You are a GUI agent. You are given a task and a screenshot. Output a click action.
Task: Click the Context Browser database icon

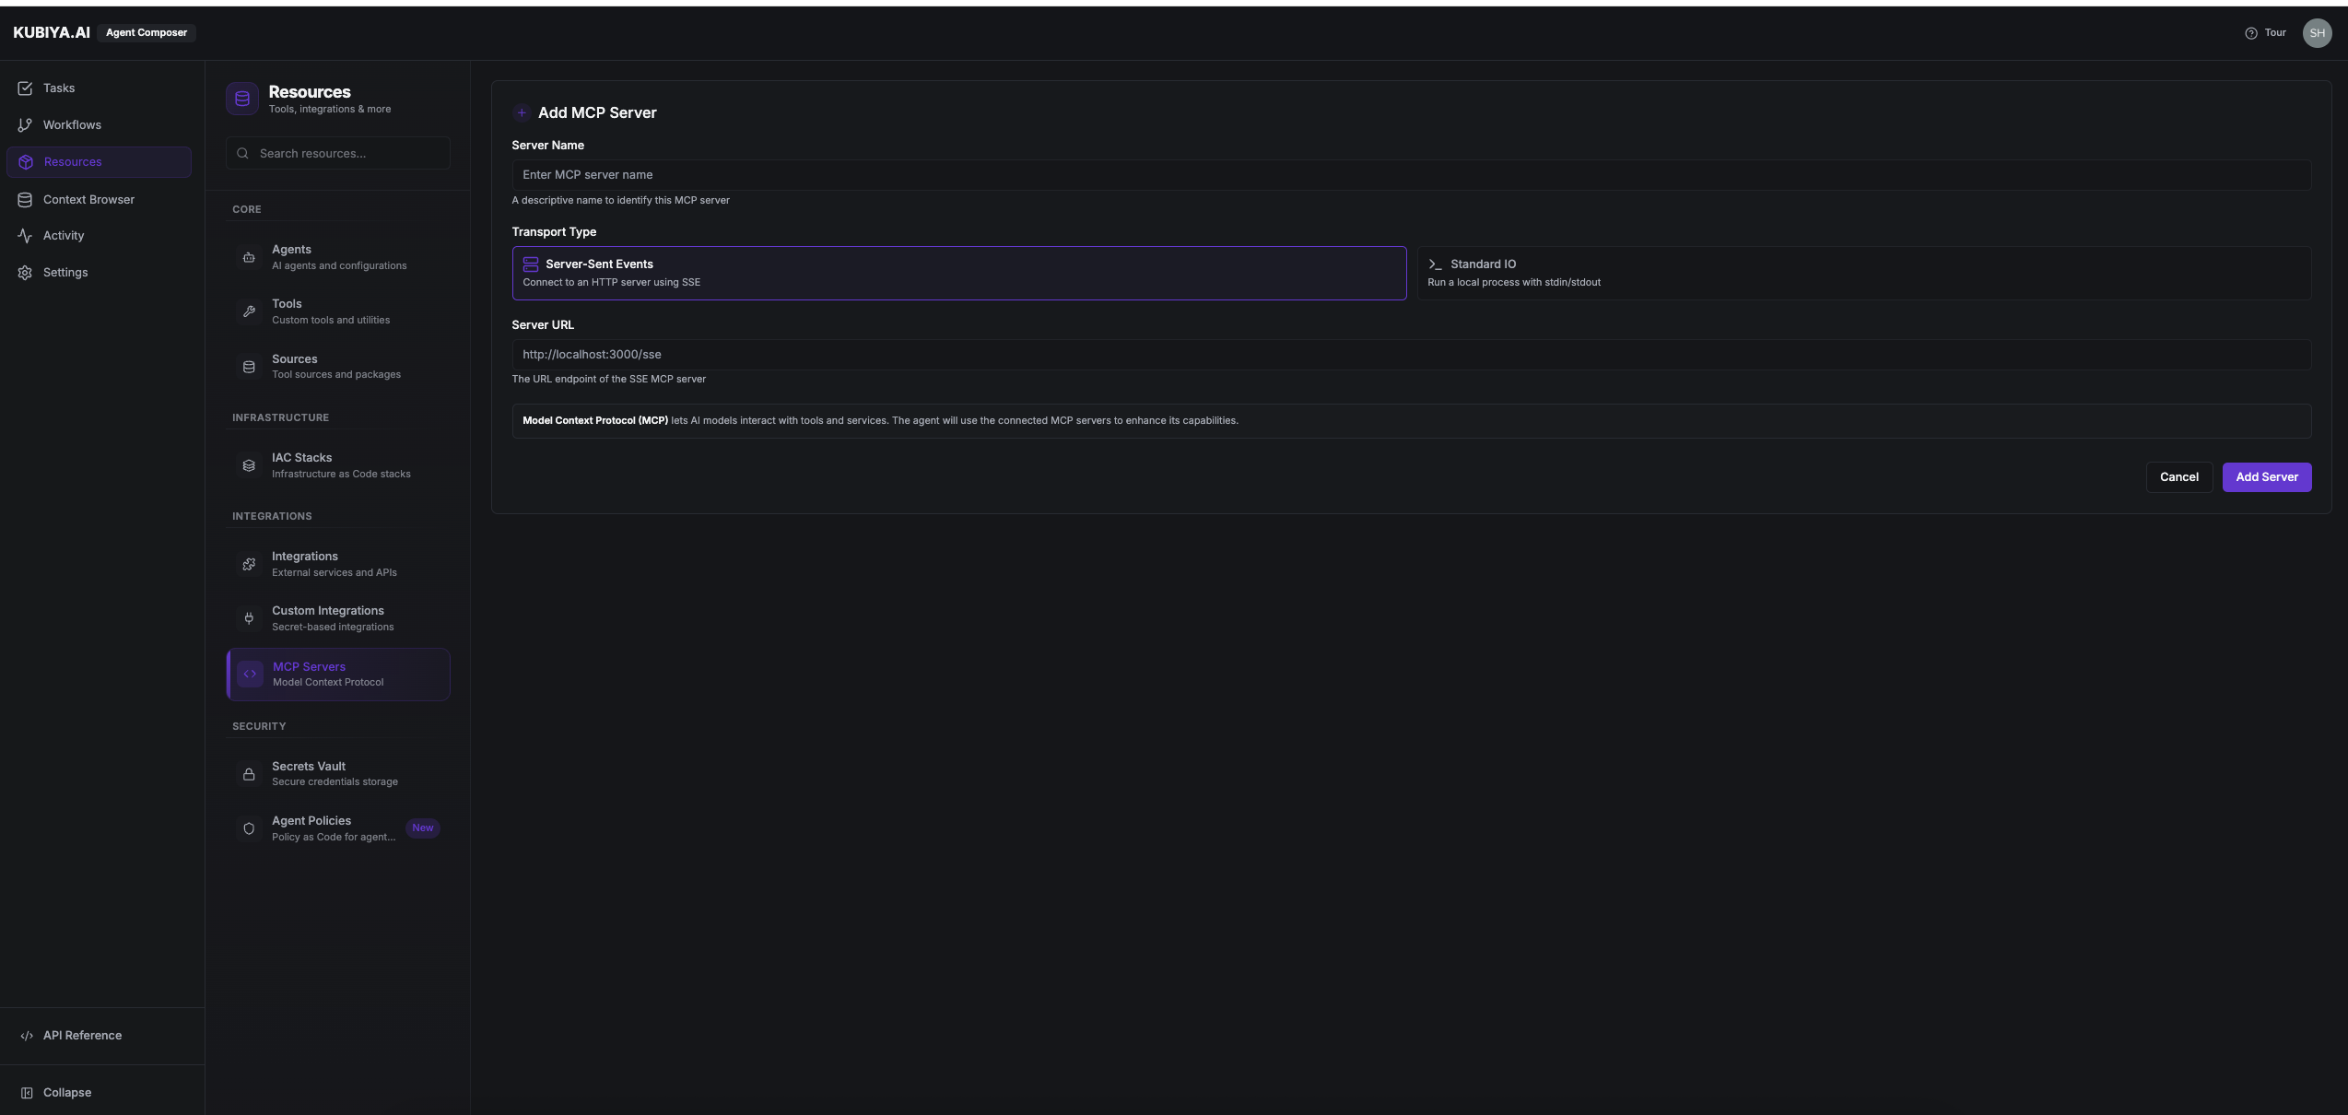[x=25, y=200]
